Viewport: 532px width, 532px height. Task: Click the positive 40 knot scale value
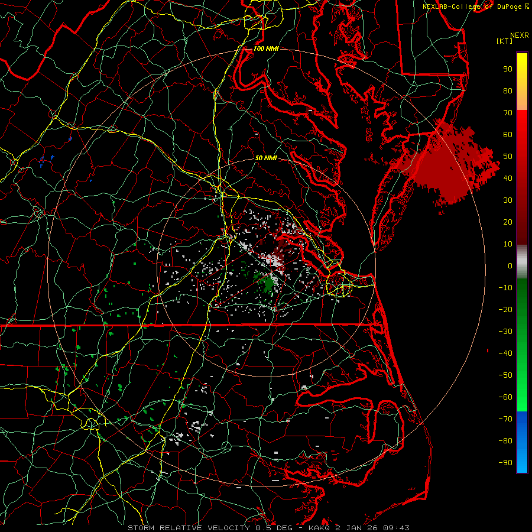coord(508,179)
